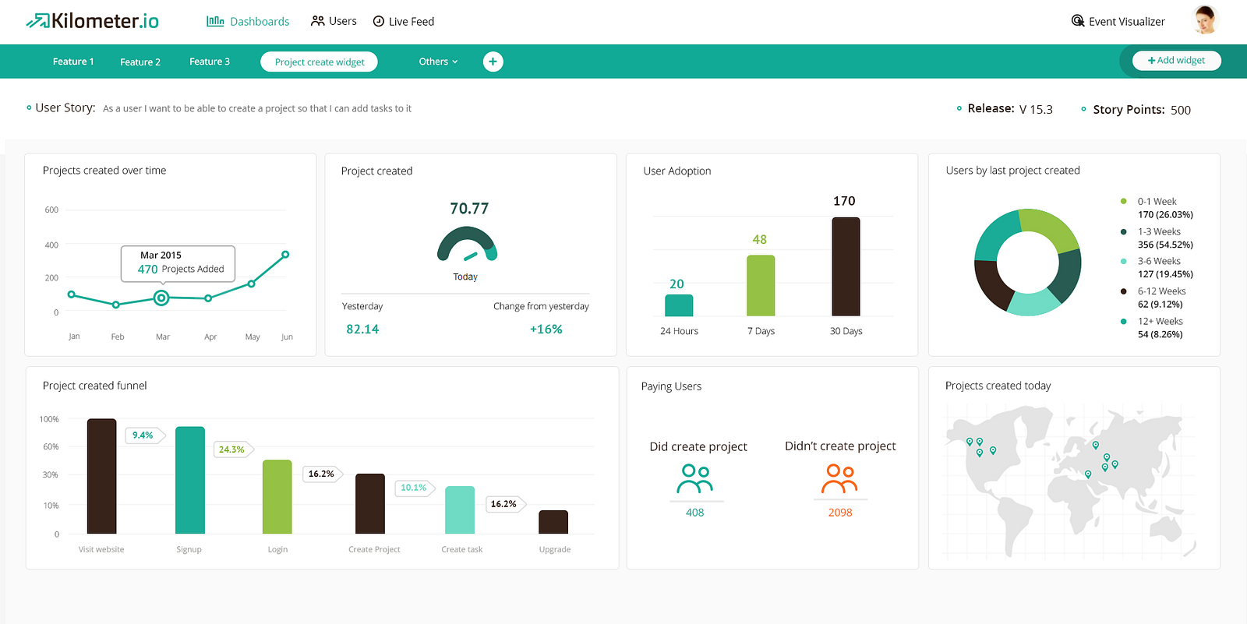Click the Mar data point on line chart
This screenshot has width=1247, height=624.
161,298
